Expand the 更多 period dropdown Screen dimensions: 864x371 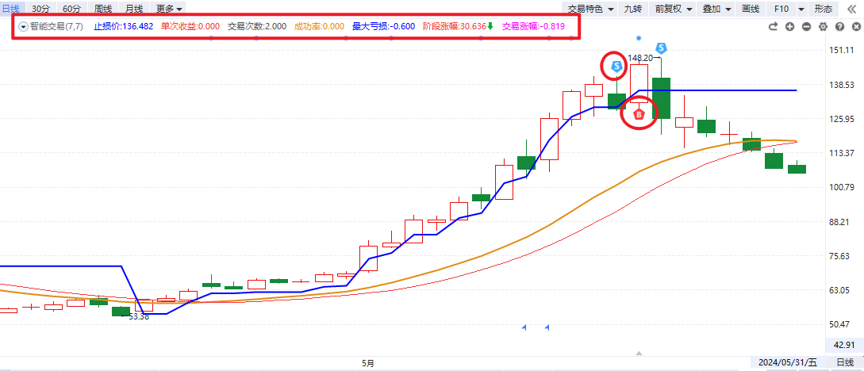[169, 9]
